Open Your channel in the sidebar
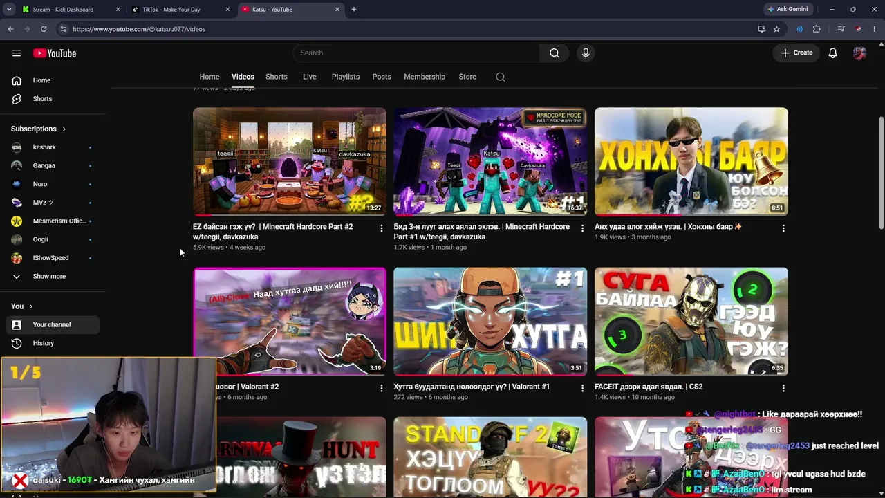The height and width of the screenshot is (498, 885). (x=53, y=324)
